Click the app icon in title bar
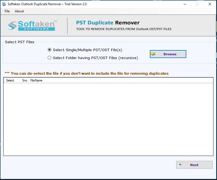This screenshot has width=217, height=180. tap(4, 4)
